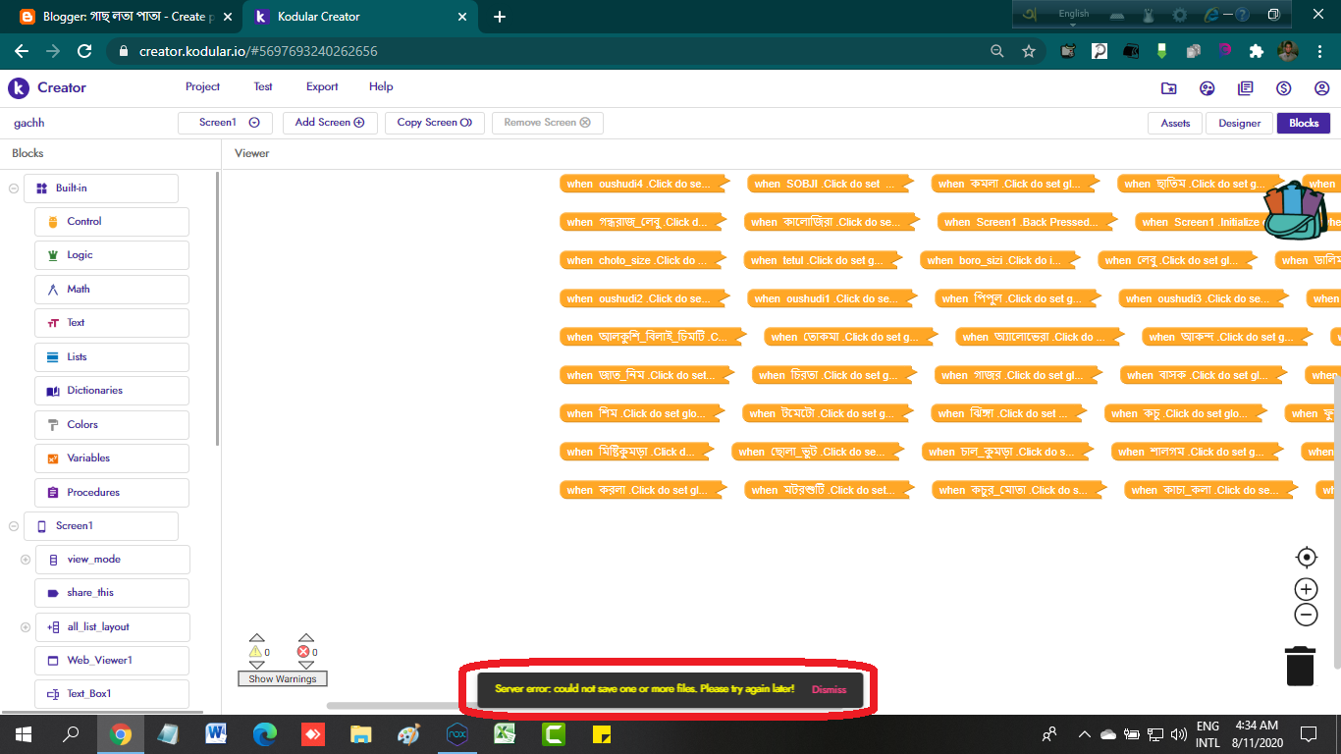Image resolution: width=1341 pixels, height=754 pixels.
Task: Open the Assets panel
Action: [1175, 123]
